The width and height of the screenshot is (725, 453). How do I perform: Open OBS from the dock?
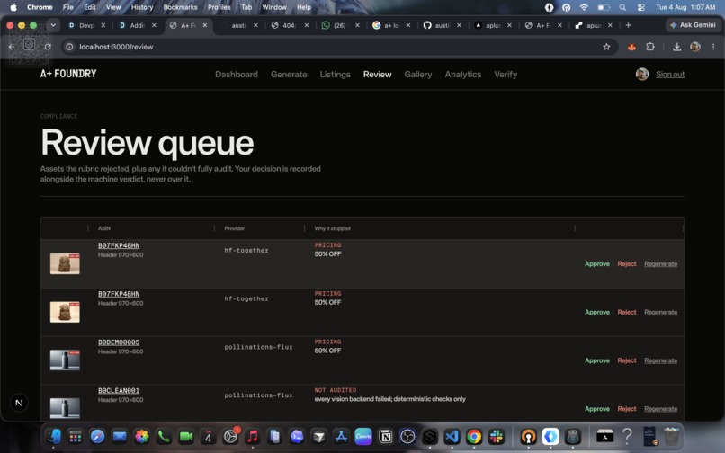tap(407, 436)
